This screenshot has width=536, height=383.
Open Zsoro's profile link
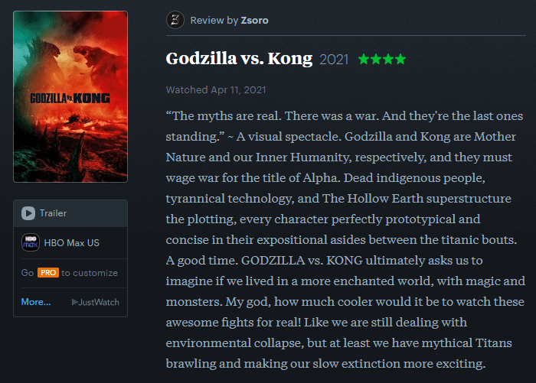point(254,21)
